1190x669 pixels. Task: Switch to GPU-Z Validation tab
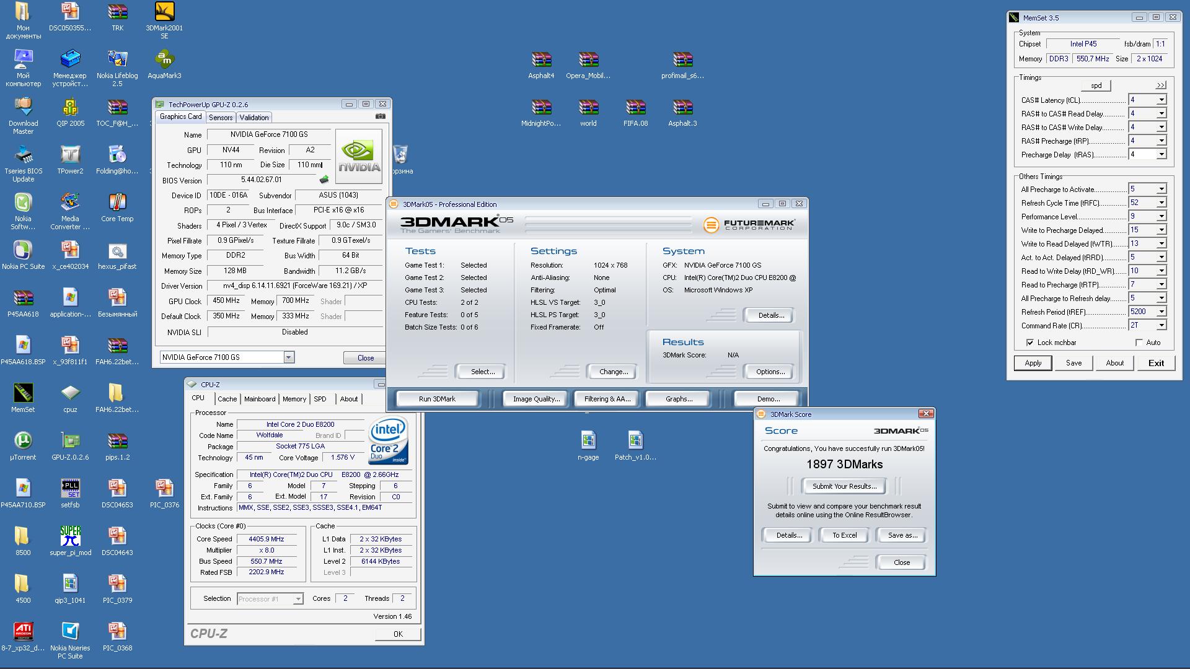click(x=254, y=118)
